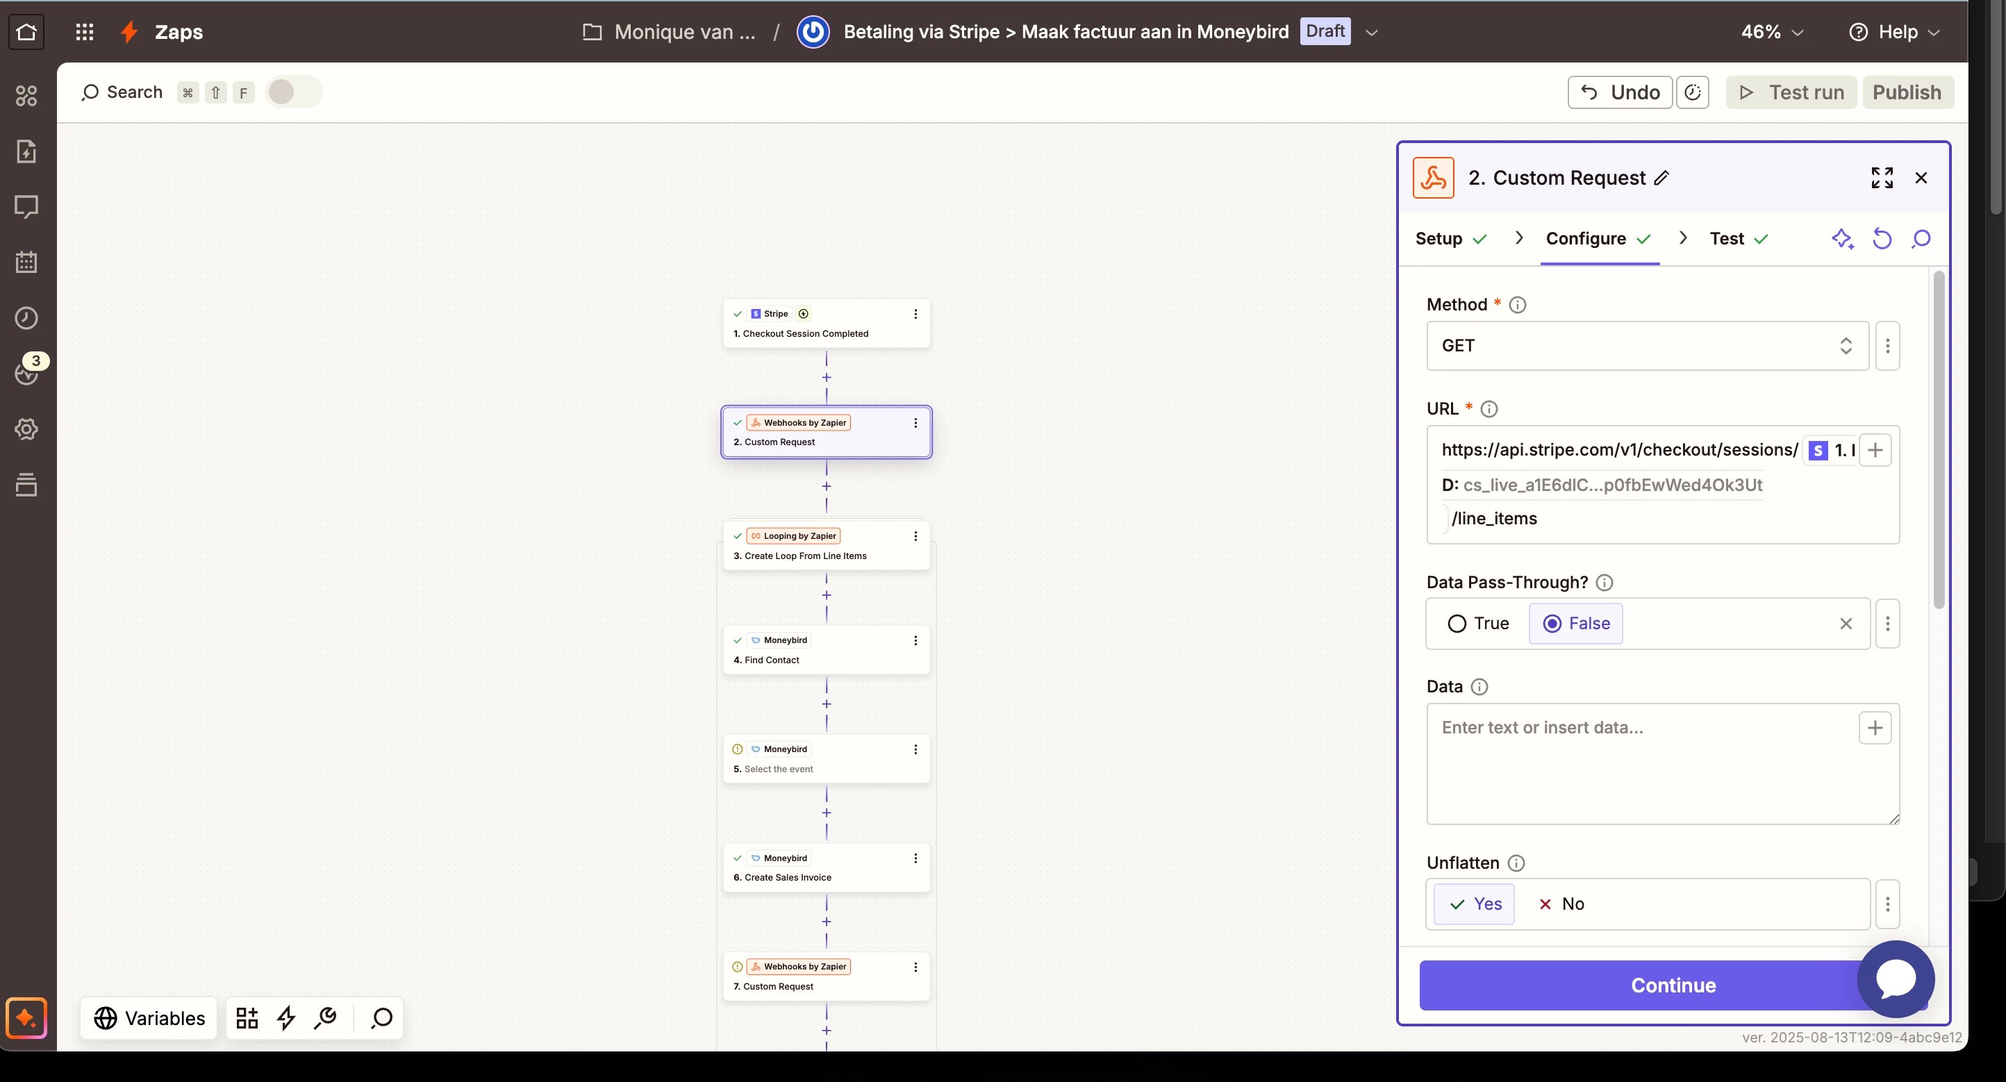Viewport: 2006px width, 1082px height.
Task: Select True for Data Pass-Through
Action: pos(1478,624)
